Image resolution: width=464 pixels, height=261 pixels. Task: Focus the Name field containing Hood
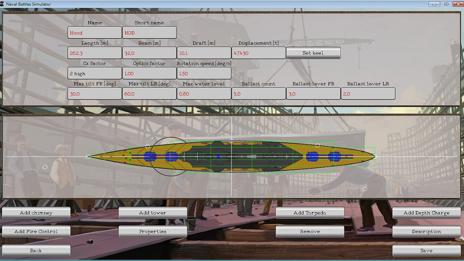click(x=95, y=33)
